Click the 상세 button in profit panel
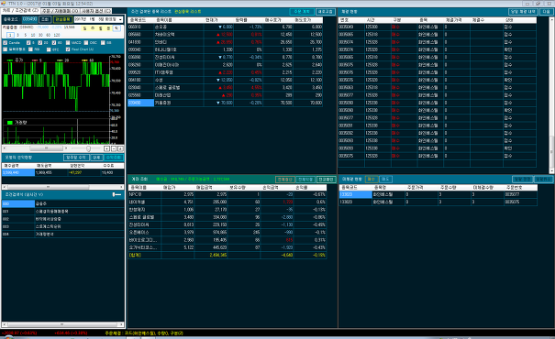Screen dimensions: 555x339 (96, 158)
